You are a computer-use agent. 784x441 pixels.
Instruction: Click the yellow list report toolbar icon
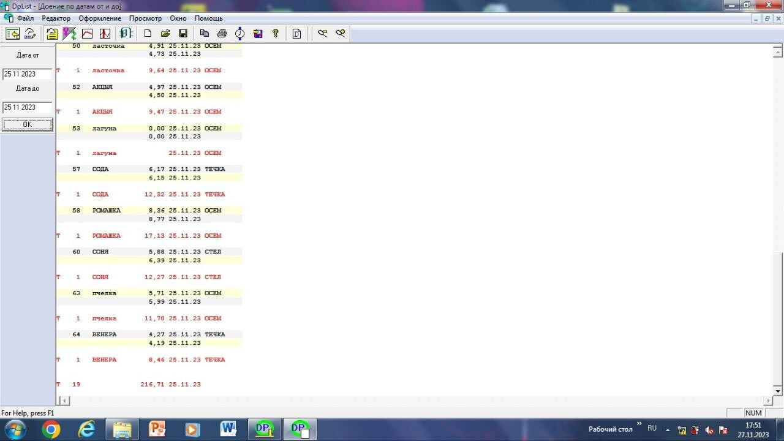tap(52, 34)
